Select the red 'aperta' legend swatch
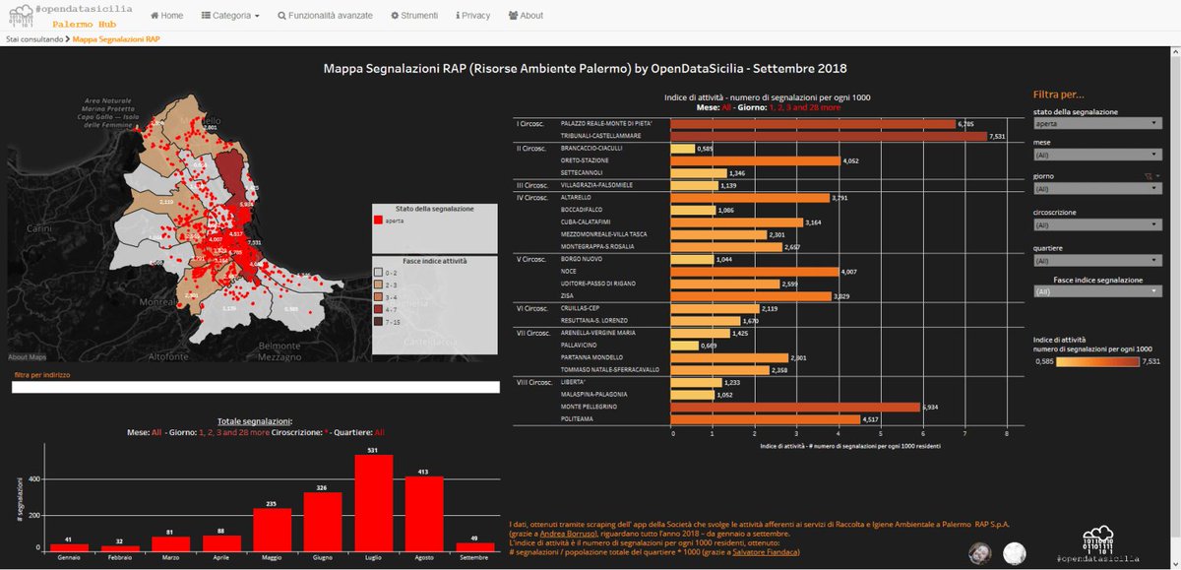Viewport: 1181px width, 570px height. pyautogui.click(x=380, y=222)
